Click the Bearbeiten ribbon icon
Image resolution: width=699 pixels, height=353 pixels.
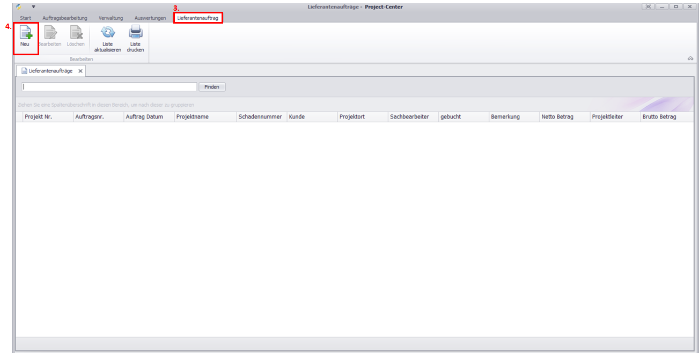[x=50, y=33]
